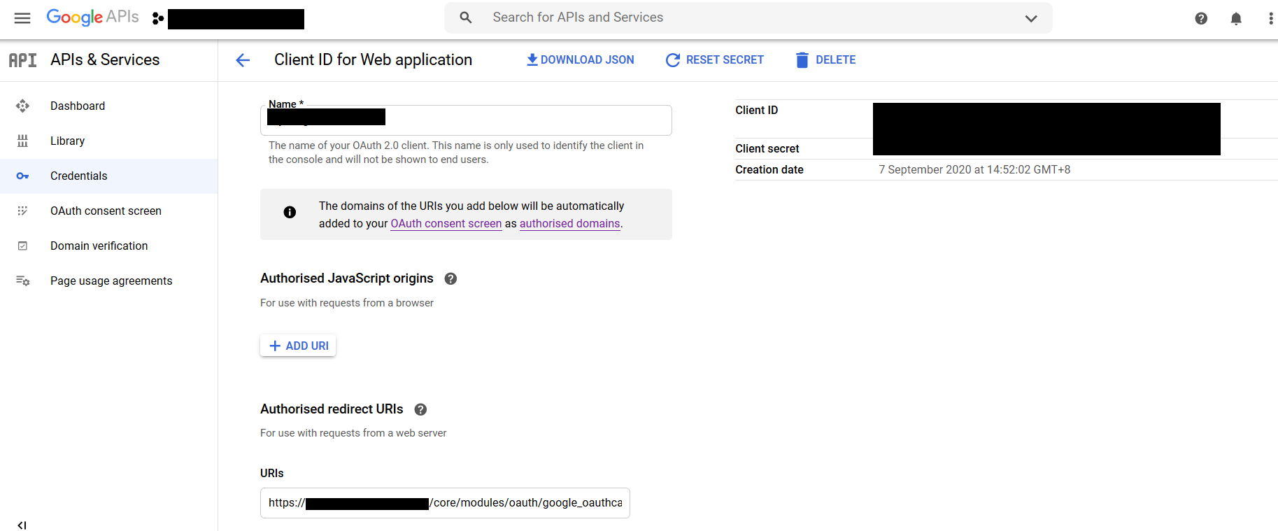Expand the search bar dropdown arrow
The height and width of the screenshot is (531, 1278).
click(x=1030, y=18)
